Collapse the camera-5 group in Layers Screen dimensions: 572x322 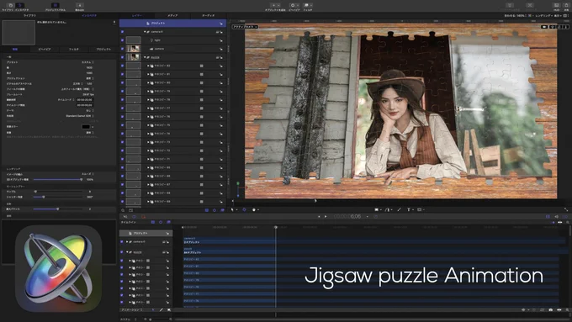(145, 32)
